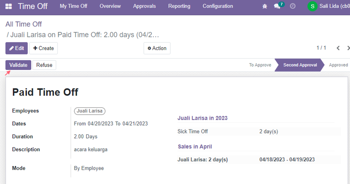This screenshot has width=350, height=184.
Task: Click the Employees field label
Action: [x=26, y=111]
